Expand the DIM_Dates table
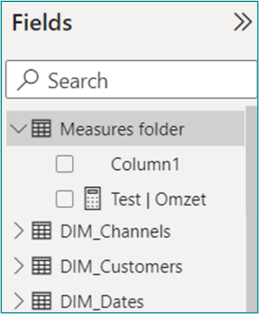The width and height of the screenshot is (259, 314). 19,301
